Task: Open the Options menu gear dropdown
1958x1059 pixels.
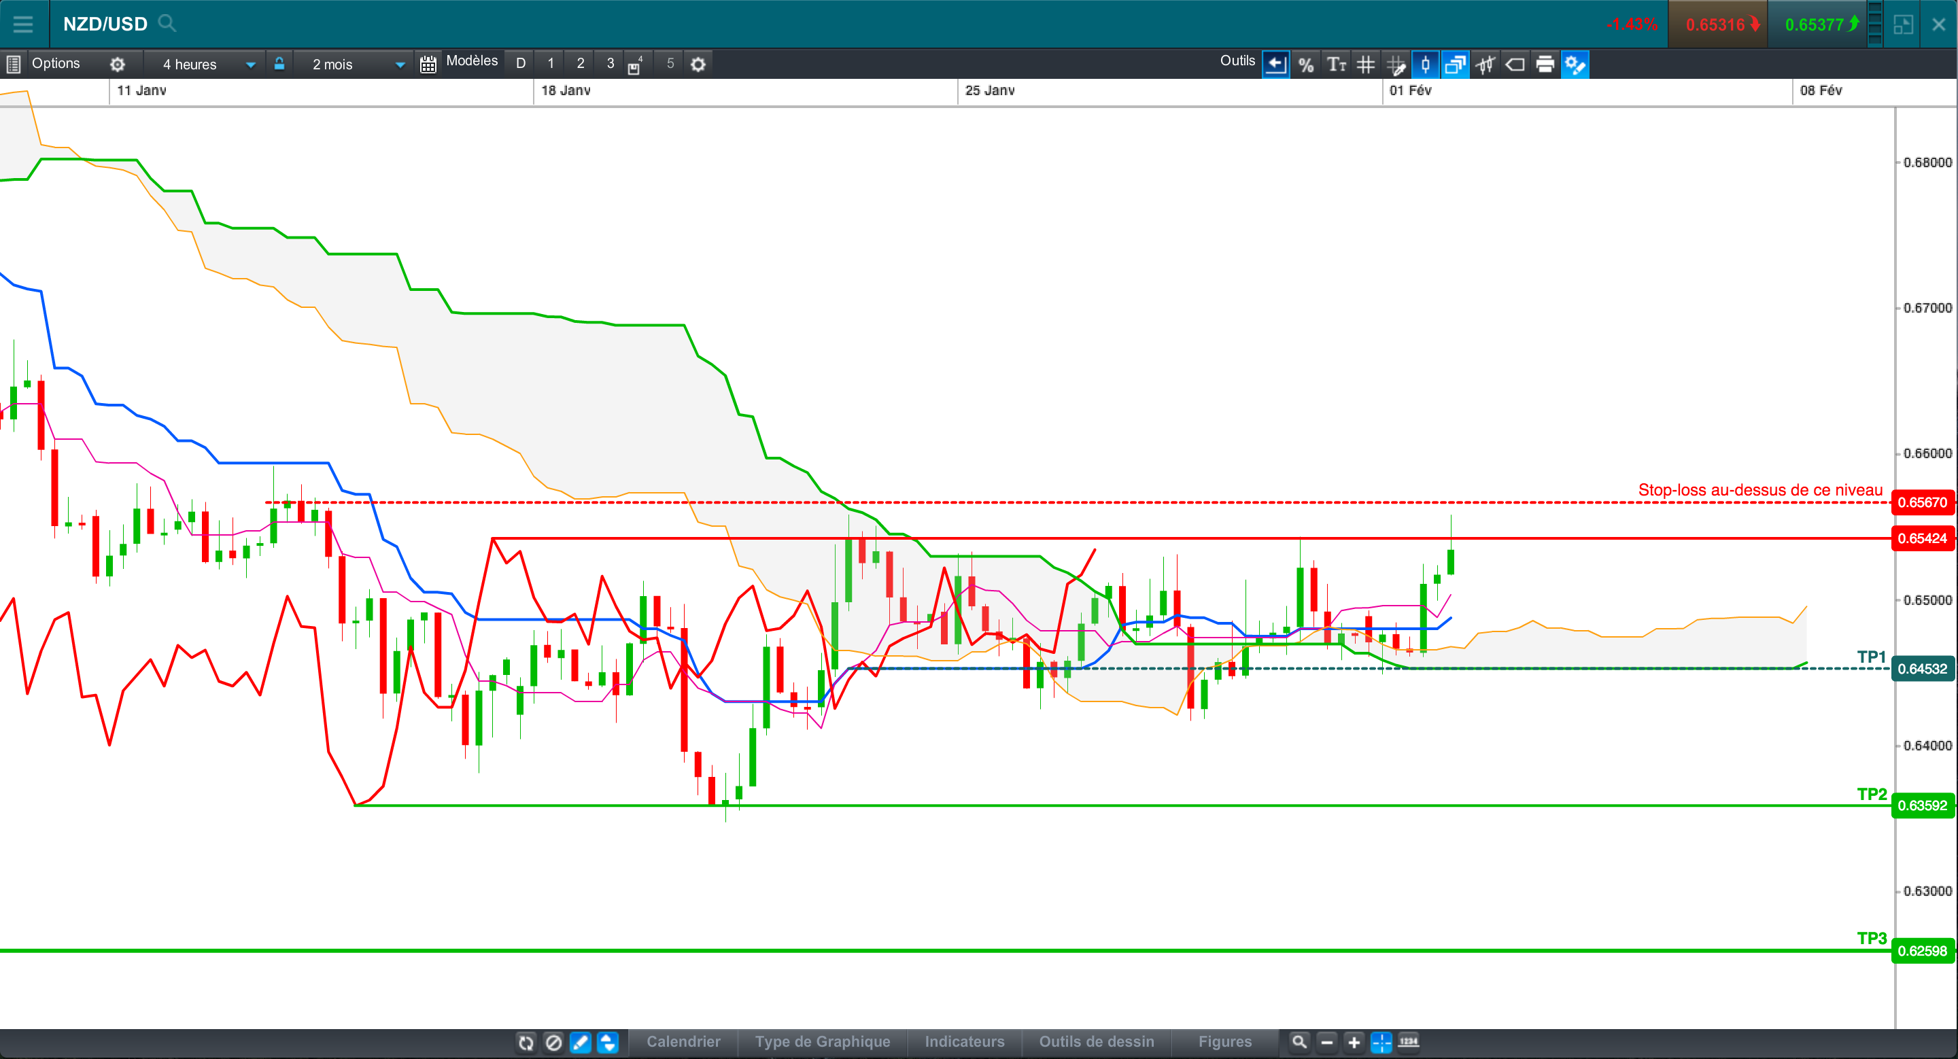Action: [x=117, y=65]
